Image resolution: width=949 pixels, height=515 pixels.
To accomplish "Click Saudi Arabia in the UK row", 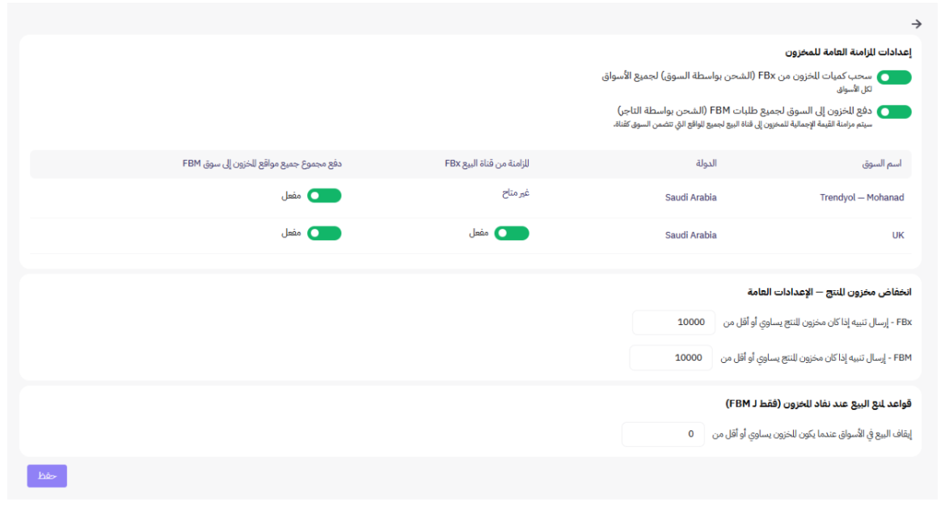I will coord(690,235).
